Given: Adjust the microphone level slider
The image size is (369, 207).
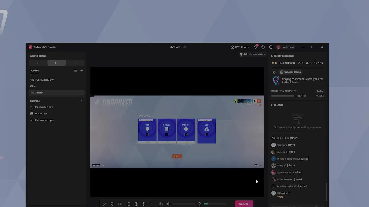Looking at the screenshot, I should (215, 204).
